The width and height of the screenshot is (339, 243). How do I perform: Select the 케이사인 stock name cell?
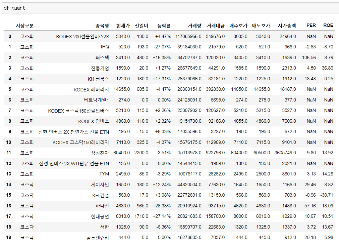click(x=100, y=185)
